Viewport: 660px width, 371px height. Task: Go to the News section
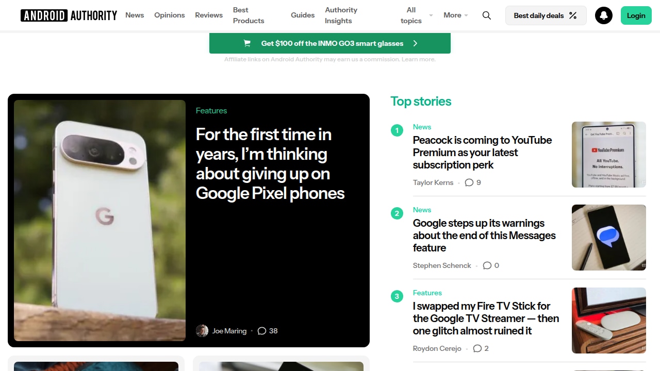coord(135,15)
